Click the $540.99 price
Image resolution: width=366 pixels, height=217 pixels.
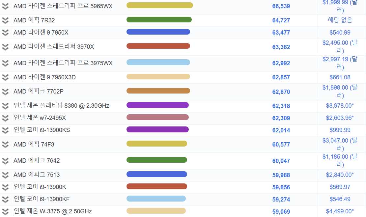[x=340, y=33]
